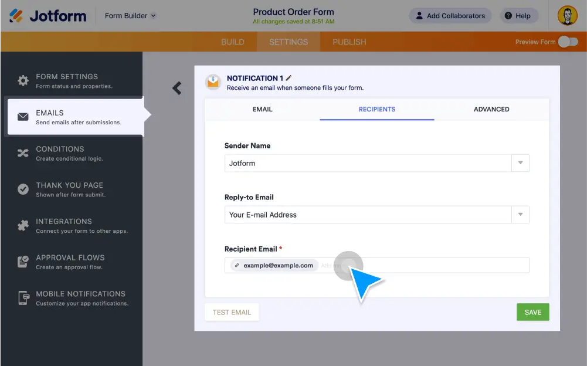Click the Emails envelope icon
Viewport: 587px width, 366px height.
23,117
